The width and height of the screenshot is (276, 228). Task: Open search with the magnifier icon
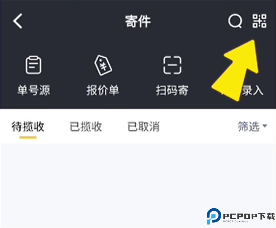[x=235, y=21]
